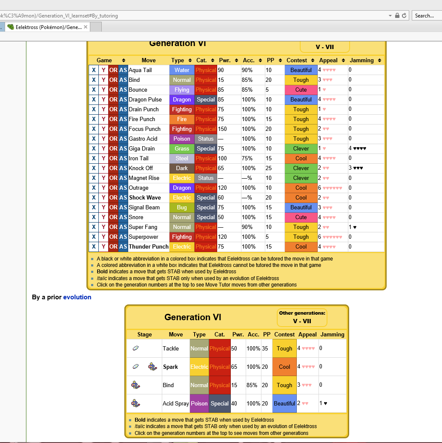Click the Clever contest cell for Magnet Rise

[301, 178]
